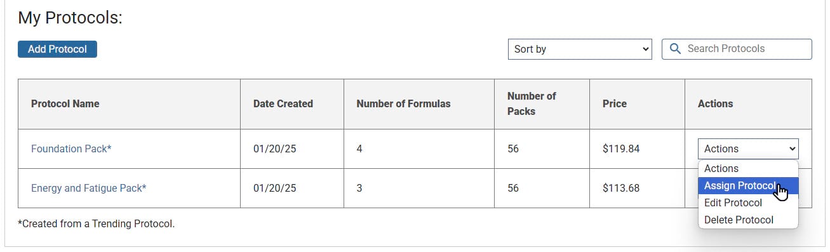Open the Energy and Fatigue Pack link
830x252 pixels.
88,188
